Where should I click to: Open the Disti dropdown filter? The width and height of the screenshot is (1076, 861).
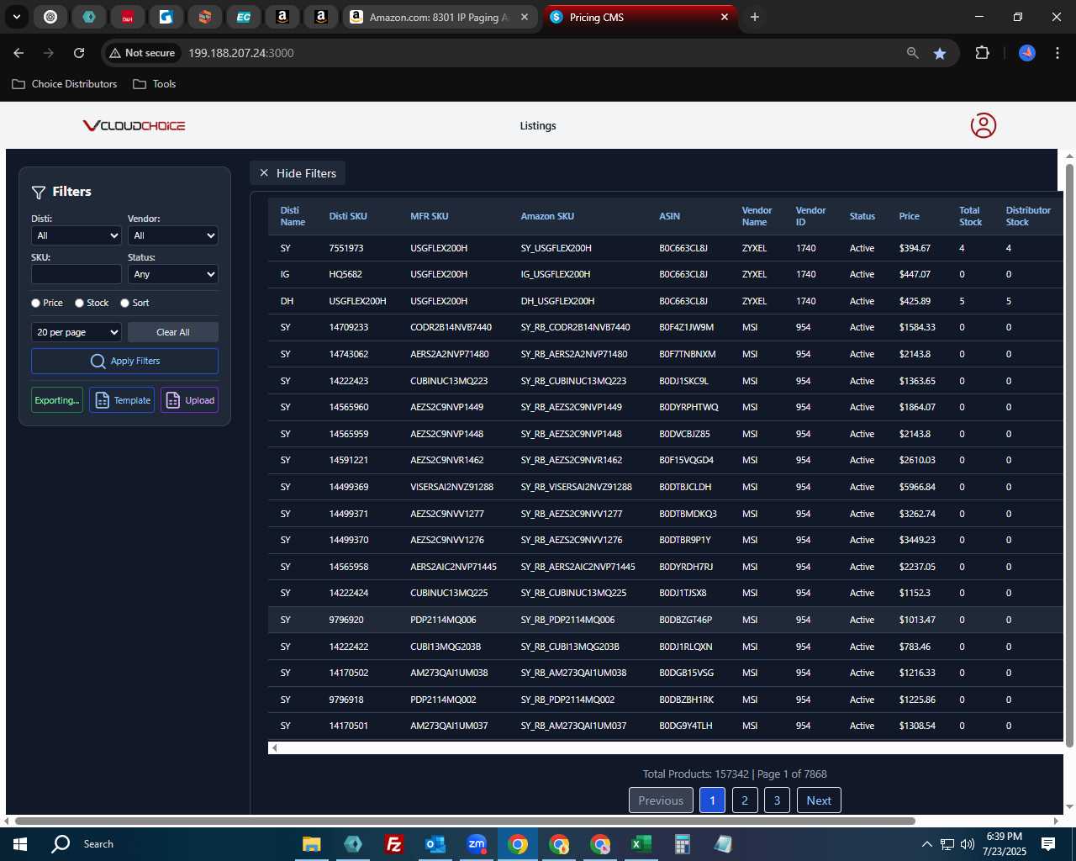[x=76, y=235]
